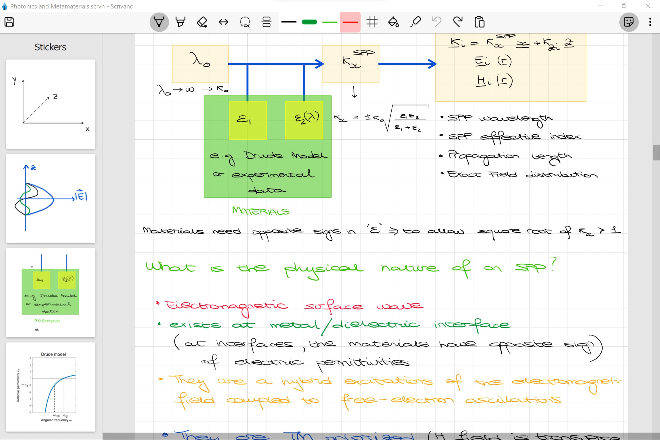The width and height of the screenshot is (660, 440).
Task: Select the Lasso selection tool
Action: [245, 22]
